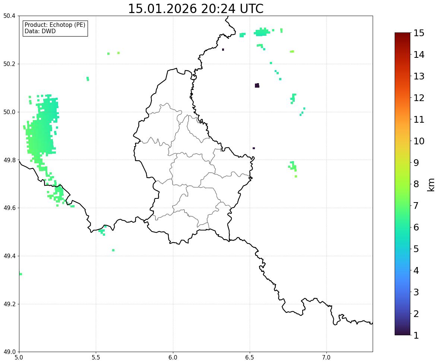Click longitude axis label 5.5

tap(96, 358)
